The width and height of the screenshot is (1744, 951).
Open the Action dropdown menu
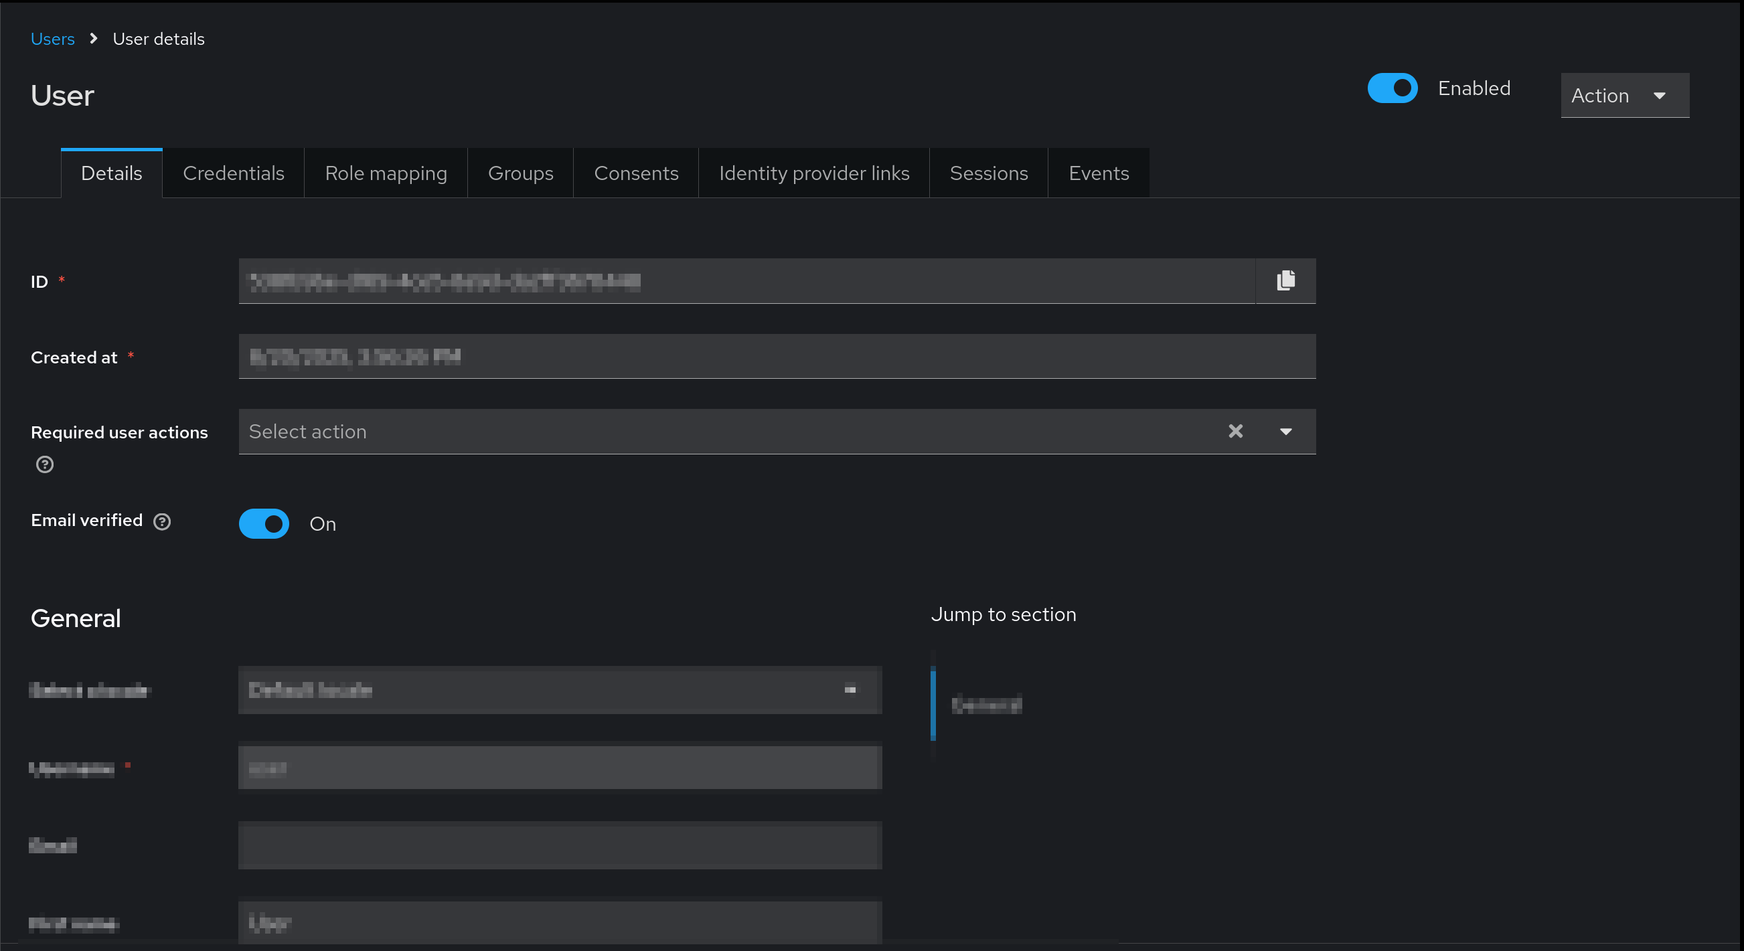point(1624,96)
